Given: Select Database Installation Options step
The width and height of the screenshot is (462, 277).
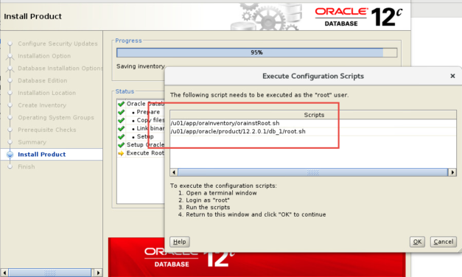Looking at the screenshot, I should pyautogui.click(x=60, y=69).
